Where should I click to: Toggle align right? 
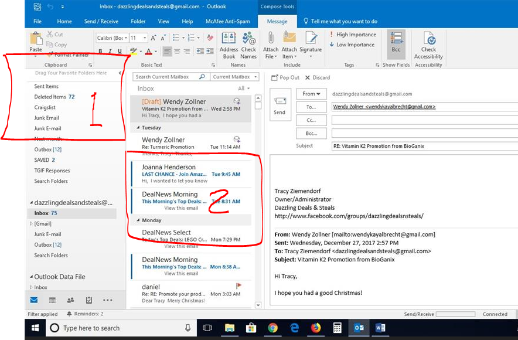pyautogui.click(x=187, y=51)
